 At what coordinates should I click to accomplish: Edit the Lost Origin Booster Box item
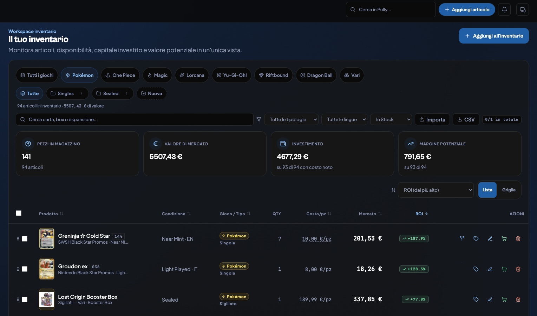[x=490, y=299]
